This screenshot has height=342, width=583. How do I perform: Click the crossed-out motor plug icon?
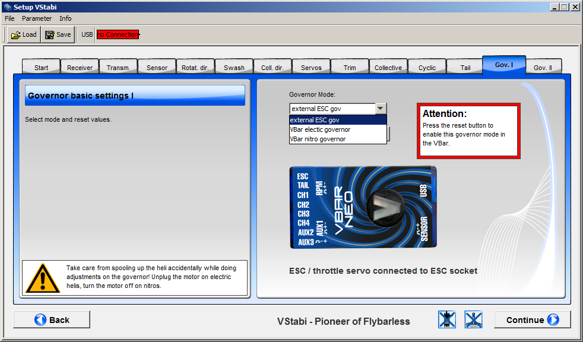pyautogui.click(x=446, y=319)
